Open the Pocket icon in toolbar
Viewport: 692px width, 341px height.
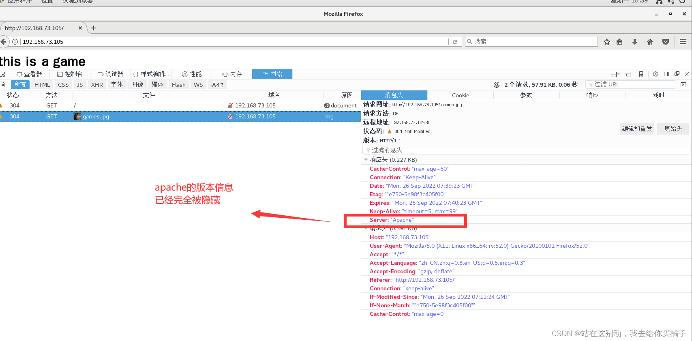tap(666, 42)
